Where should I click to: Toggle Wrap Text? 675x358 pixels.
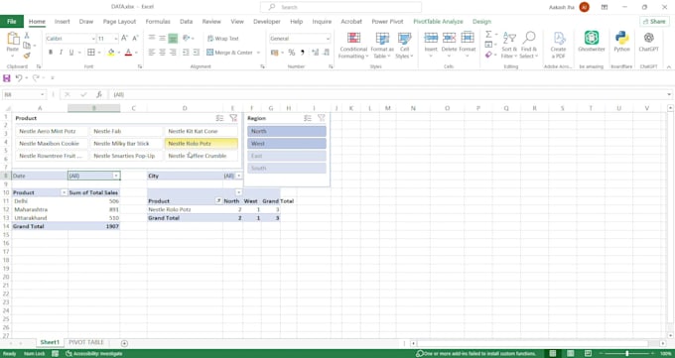point(223,39)
